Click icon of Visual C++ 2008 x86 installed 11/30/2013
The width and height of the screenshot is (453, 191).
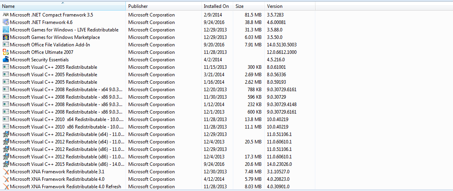tap(6, 97)
